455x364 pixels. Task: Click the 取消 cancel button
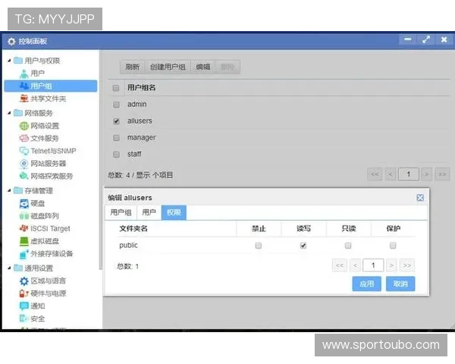400,284
